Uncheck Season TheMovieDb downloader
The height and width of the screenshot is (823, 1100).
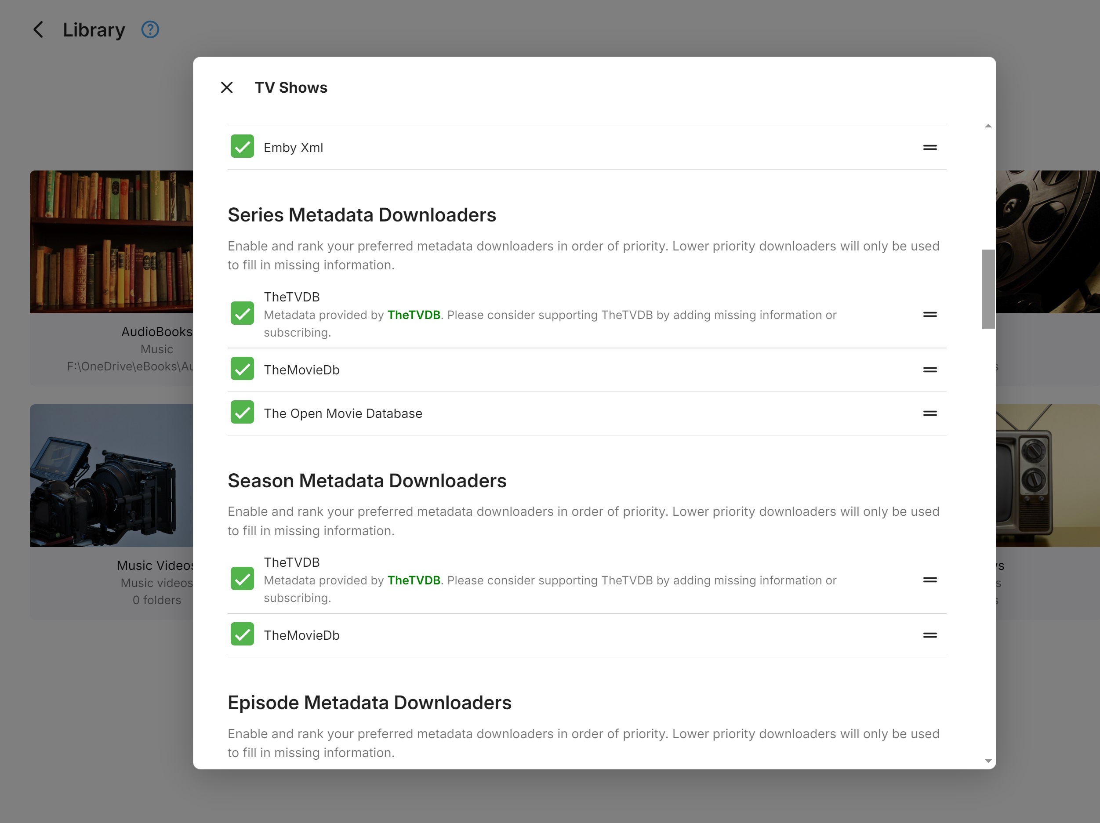tap(242, 634)
